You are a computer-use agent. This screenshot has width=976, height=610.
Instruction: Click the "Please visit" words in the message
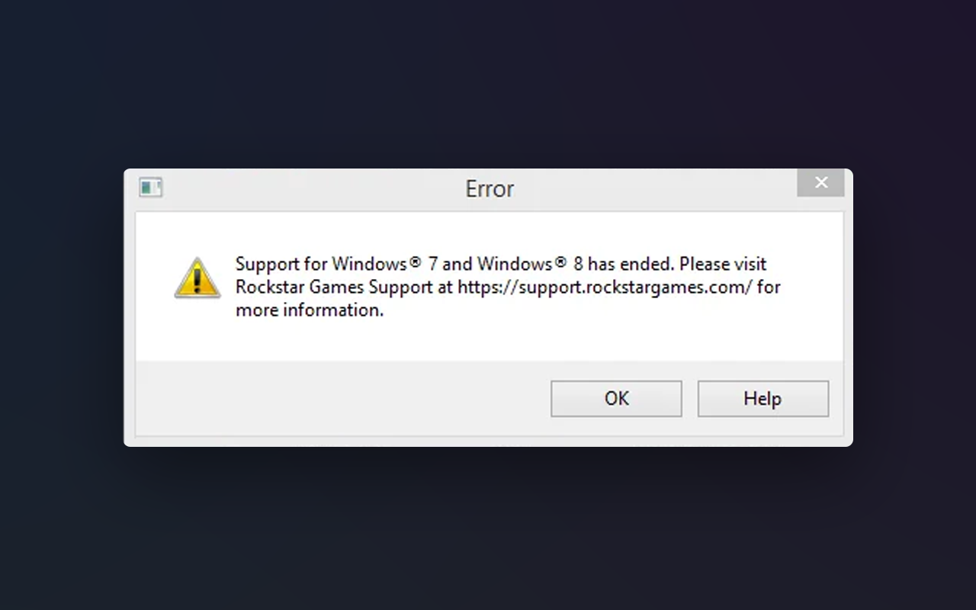(x=723, y=264)
